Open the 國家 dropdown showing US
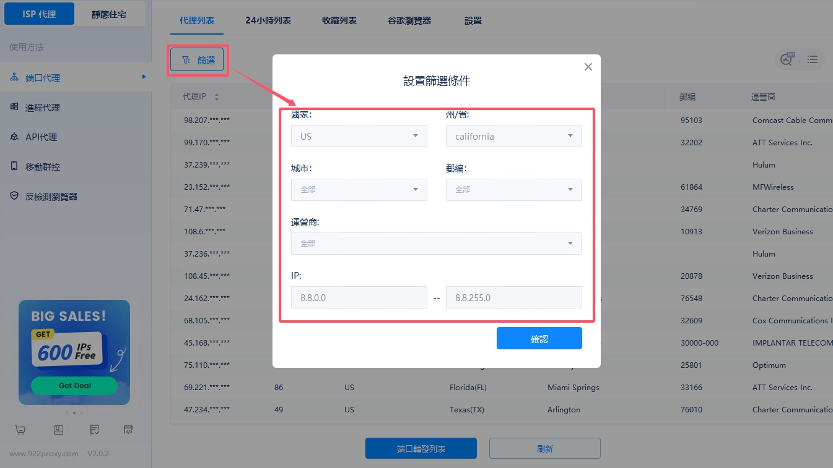Screen dimensions: 833x468 (x=359, y=136)
